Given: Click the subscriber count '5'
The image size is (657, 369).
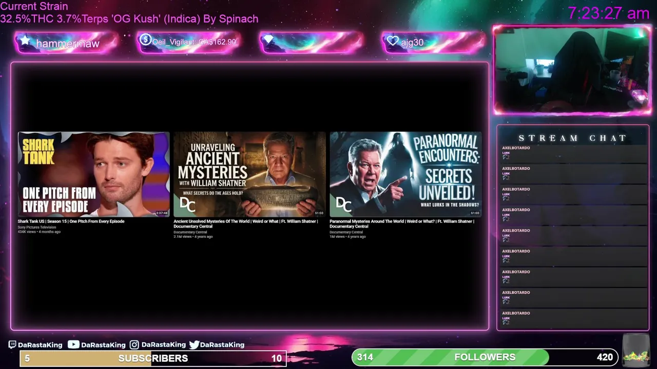Looking at the screenshot, I should tap(27, 358).
